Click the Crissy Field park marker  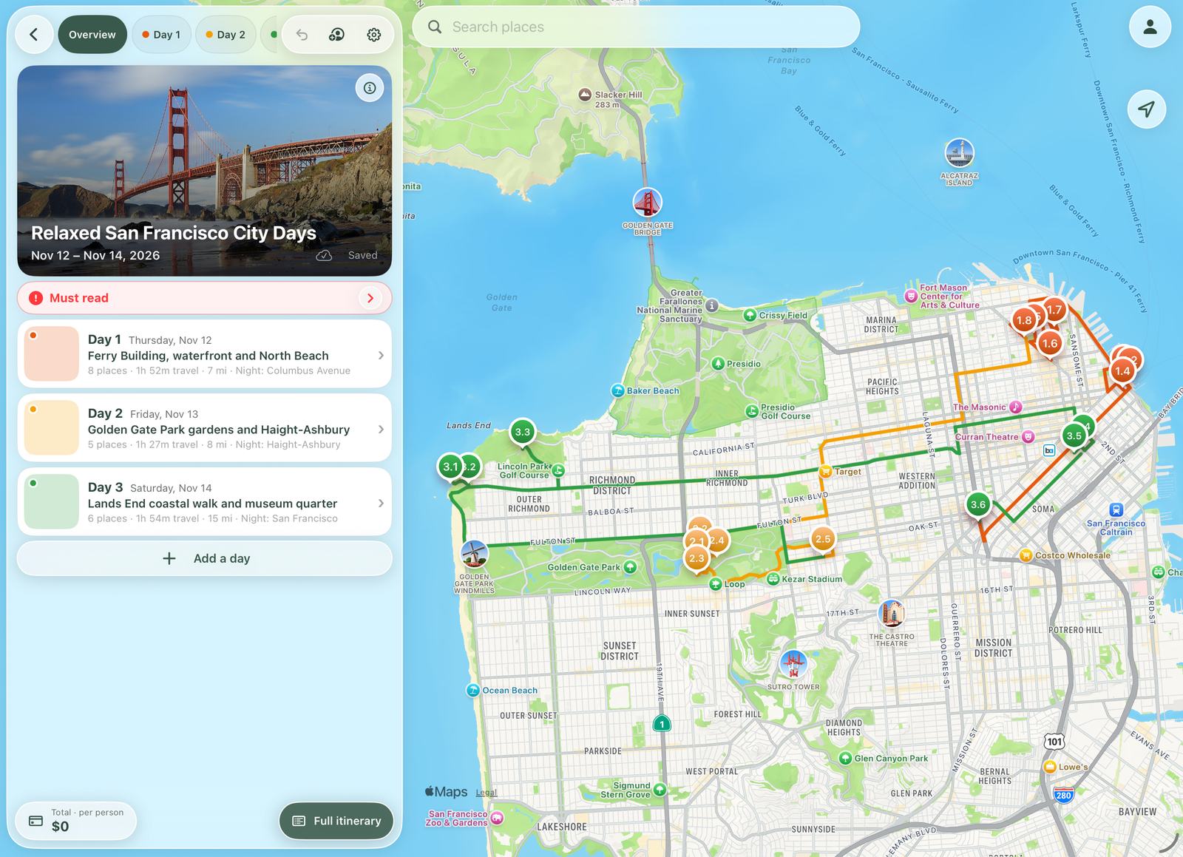(750, 315)
